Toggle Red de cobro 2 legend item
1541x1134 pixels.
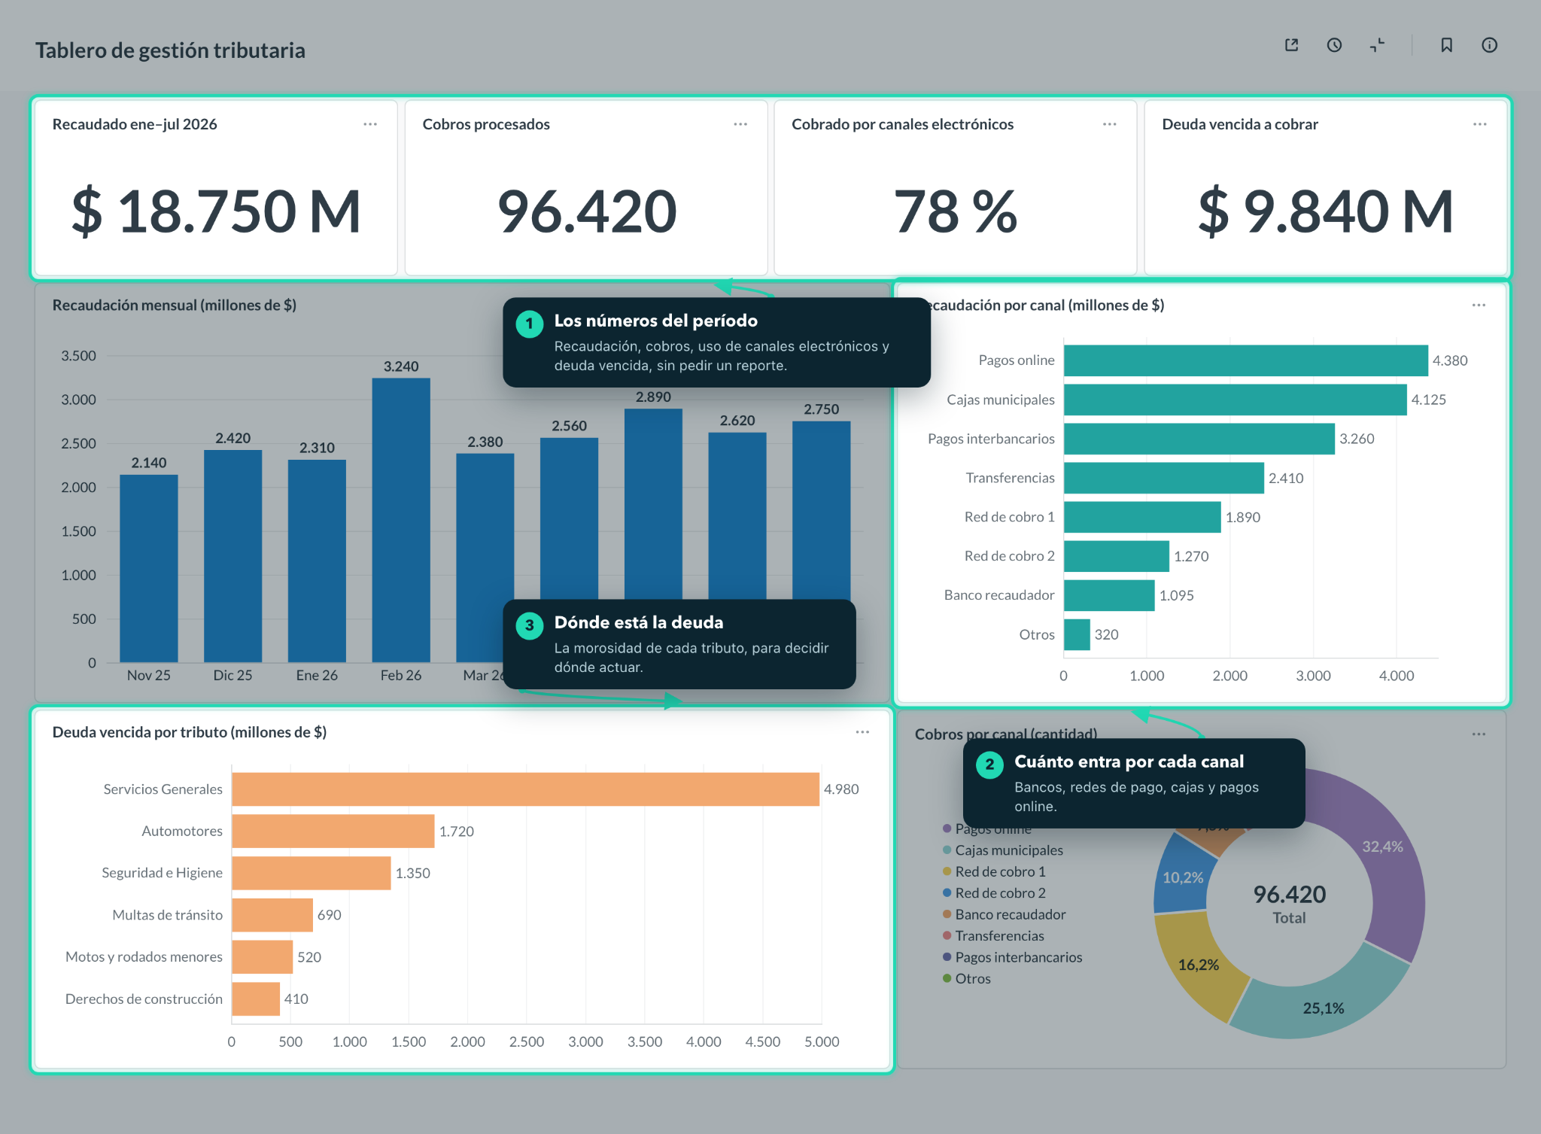(x=994, y=892)
